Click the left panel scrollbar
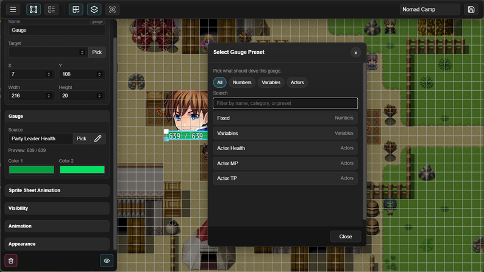The height and width of the screenshot is (272, 484). (115, 143)
